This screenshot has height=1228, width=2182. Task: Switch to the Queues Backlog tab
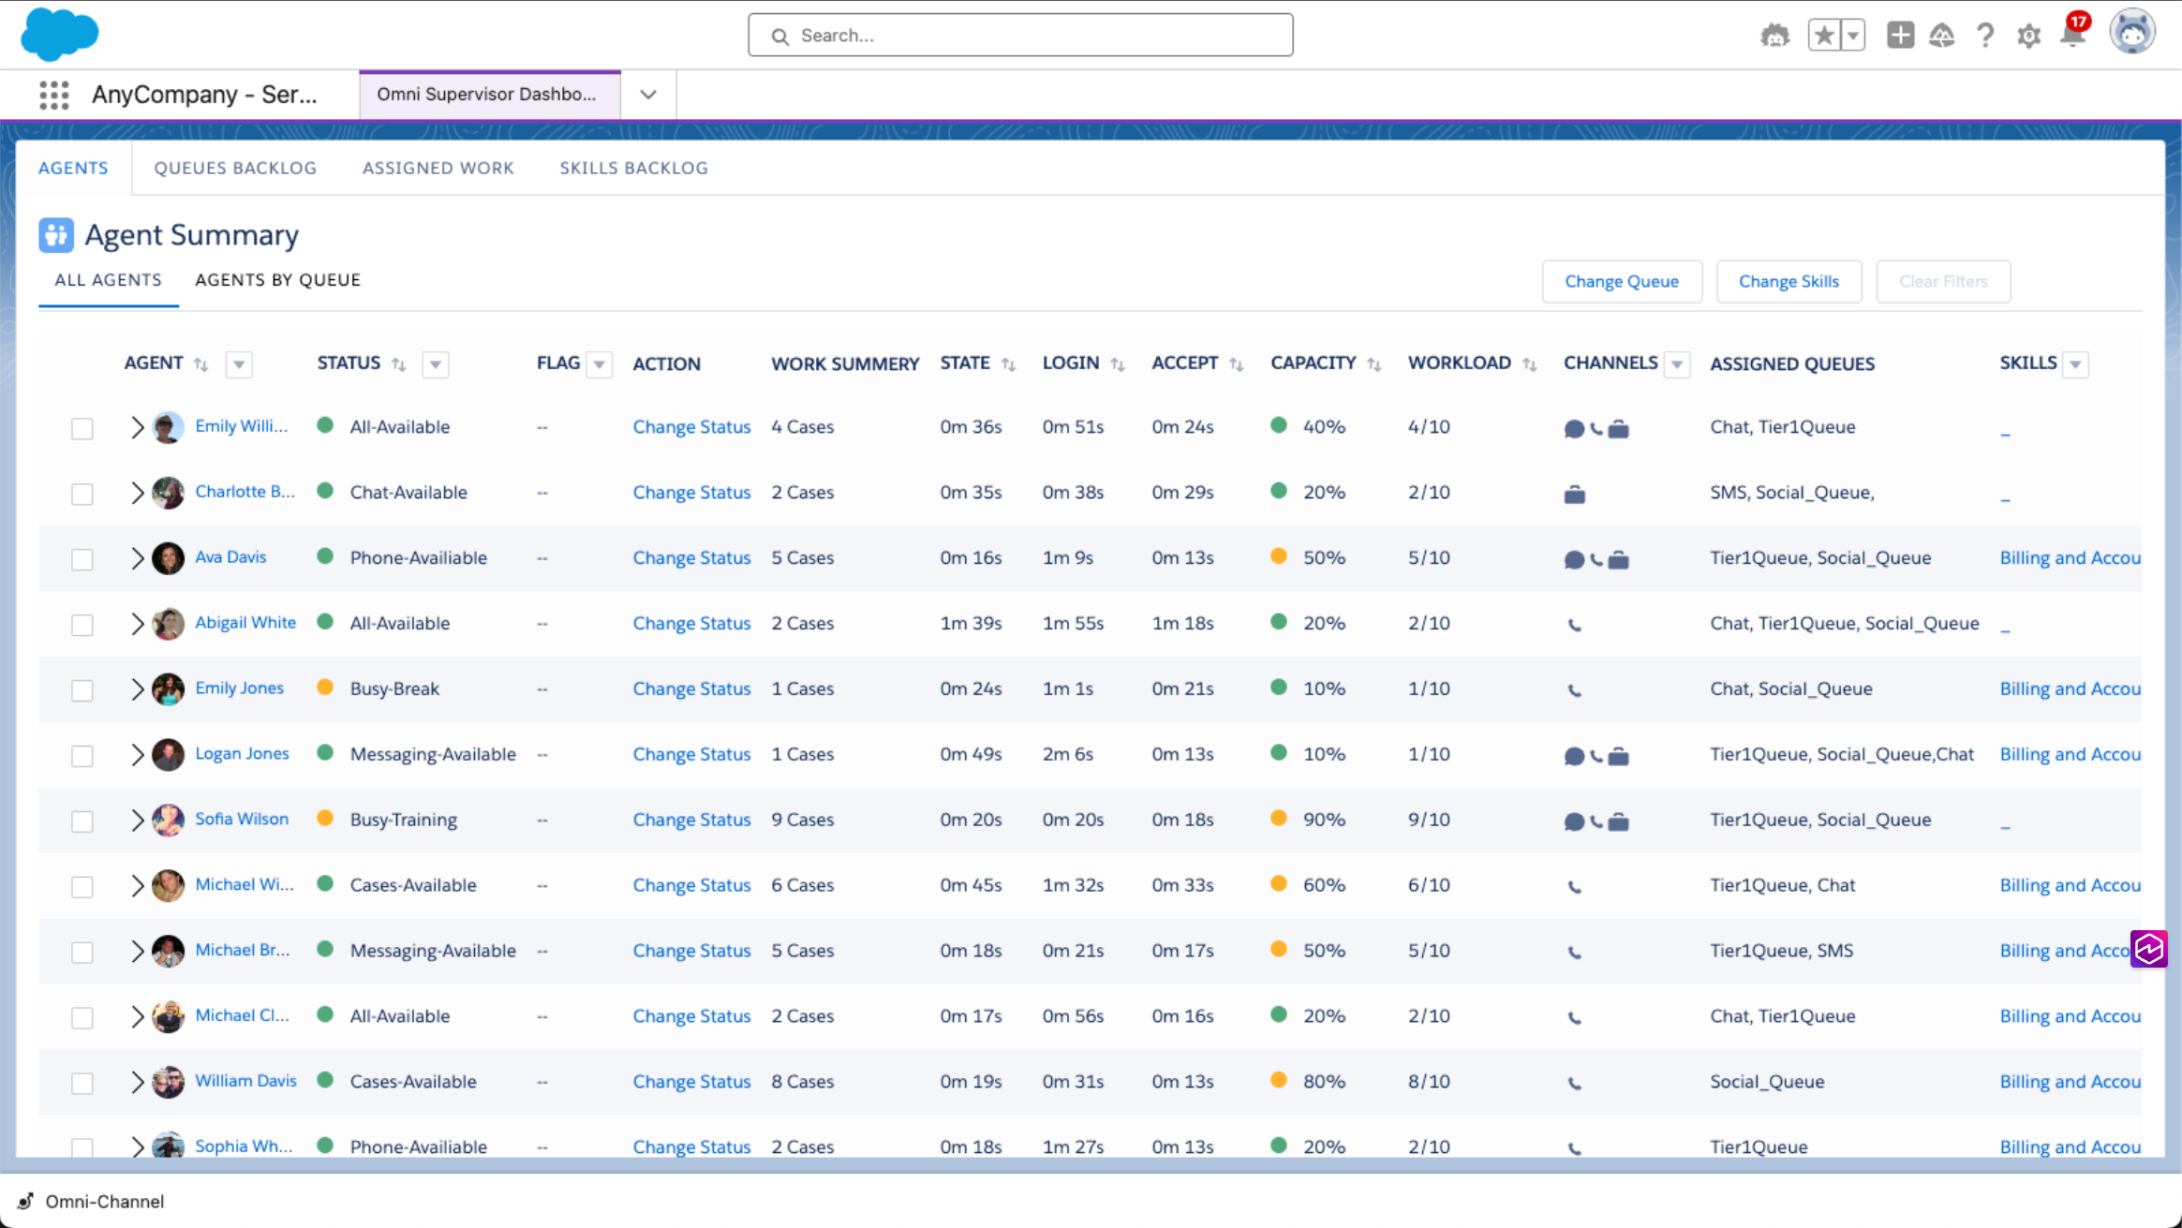point(235,168)
